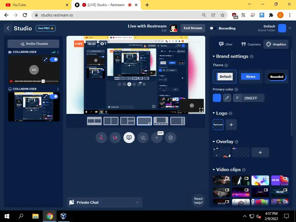Add a new overlay with plus button
The width and height of the screenshot is (296, 222).
[260, 153]
